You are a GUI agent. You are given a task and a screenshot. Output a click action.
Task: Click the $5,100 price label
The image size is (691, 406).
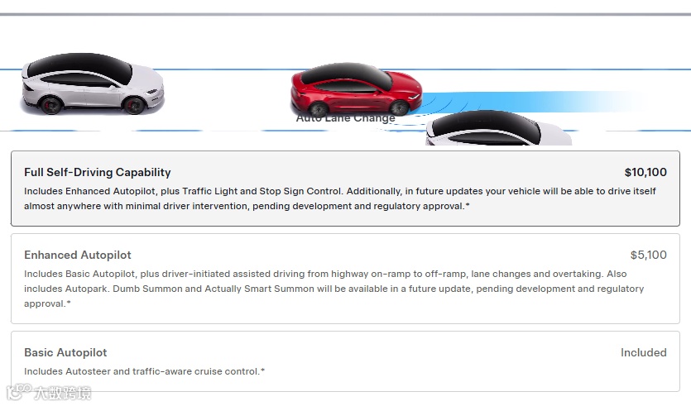(x=648, y=255)
